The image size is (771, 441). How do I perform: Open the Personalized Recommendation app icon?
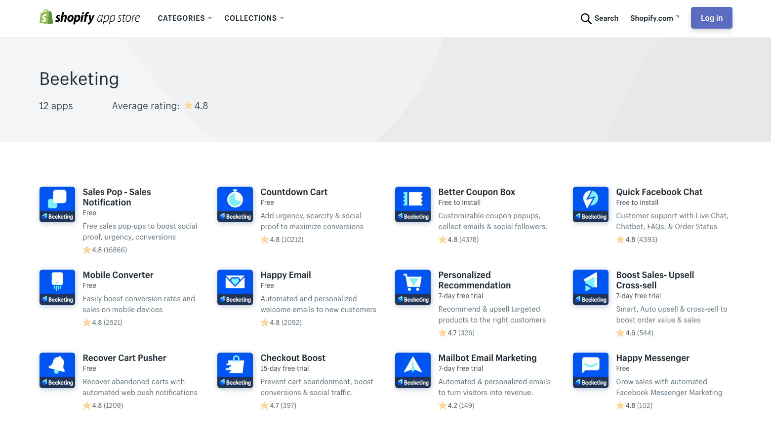[x=413, y=287]
